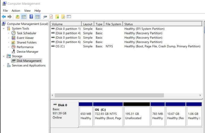Click the volume icon beside OS (C:) row
The height and width of the screenshot is (133, 205).
click(x=53, y=46)
